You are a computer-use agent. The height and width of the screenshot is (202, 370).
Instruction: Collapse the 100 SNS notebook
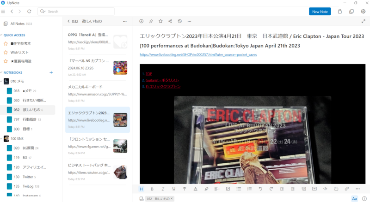click(1, 139)
